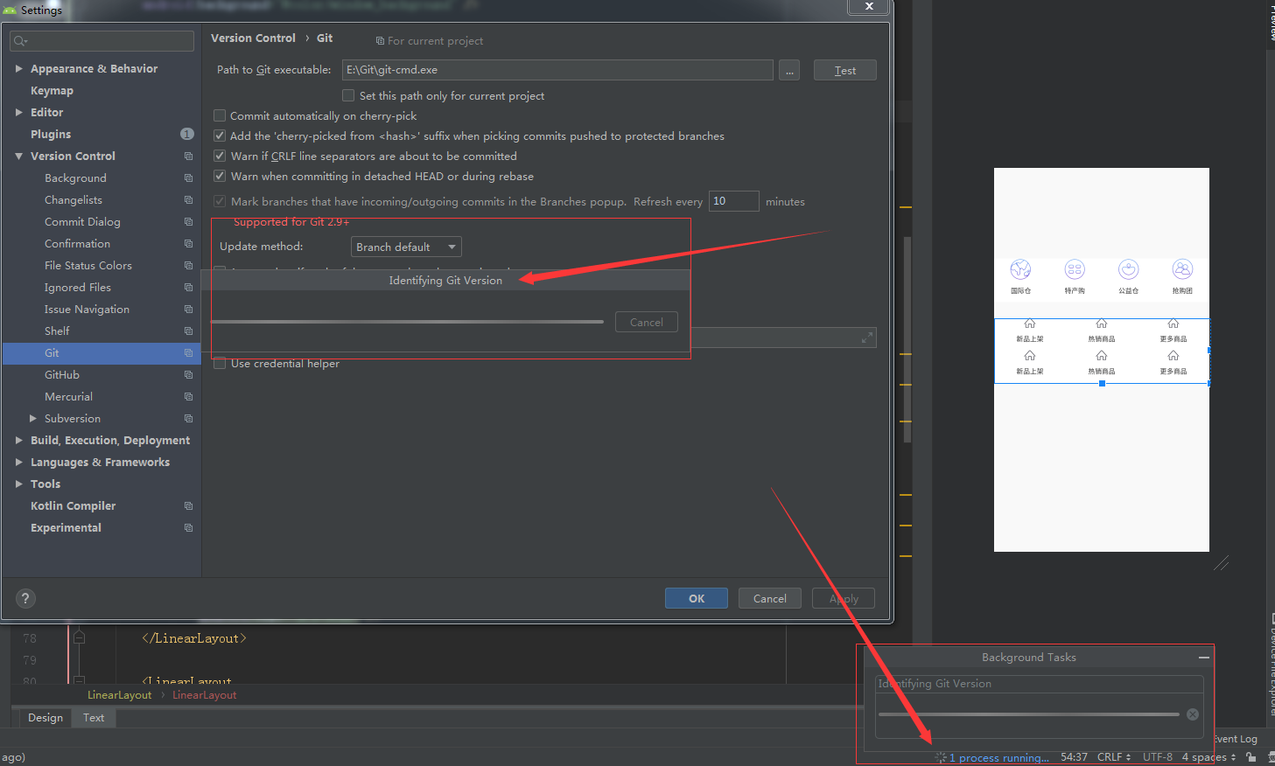Image resolution: width=1275 pixels, height=766 pixels.
Task: Click project-level icon beside Version Control
Action: [x=188, y=157]
